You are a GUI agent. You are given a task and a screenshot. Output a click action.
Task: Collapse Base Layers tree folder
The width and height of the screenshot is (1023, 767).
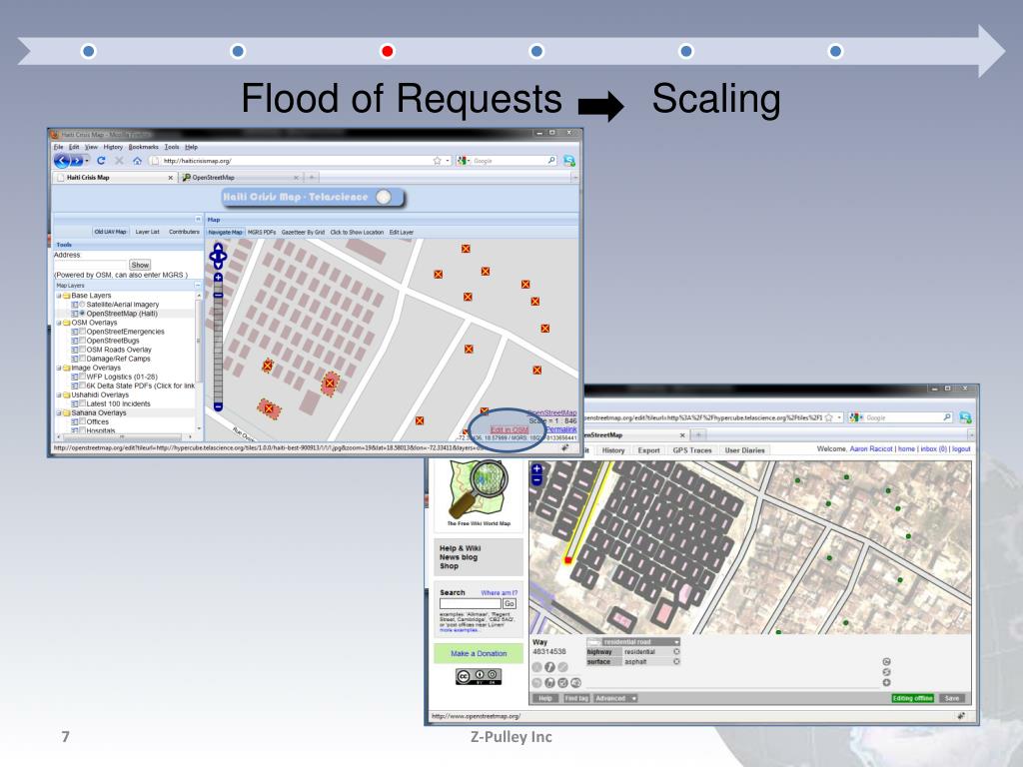click(x=58, y=296)
